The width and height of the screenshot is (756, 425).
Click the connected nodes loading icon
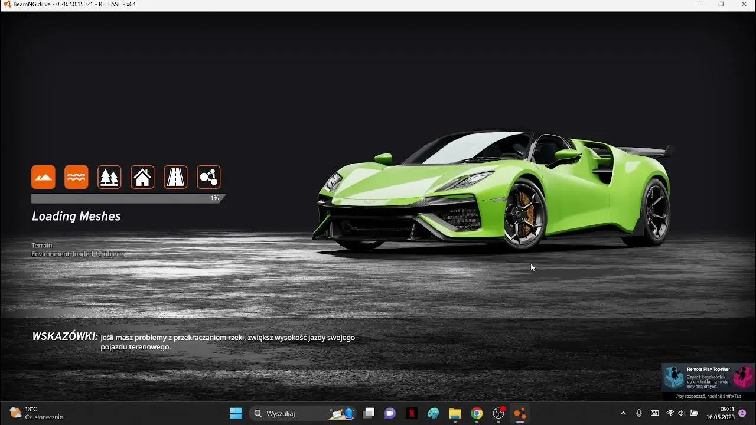tap(208, 177)
